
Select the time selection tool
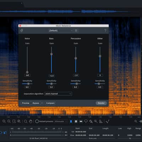[71, 121]
